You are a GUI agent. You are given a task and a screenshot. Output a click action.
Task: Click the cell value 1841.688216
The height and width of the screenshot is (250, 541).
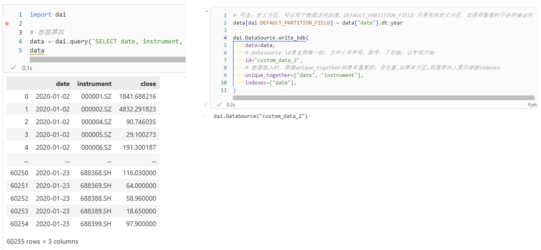(x=137, y=96)
